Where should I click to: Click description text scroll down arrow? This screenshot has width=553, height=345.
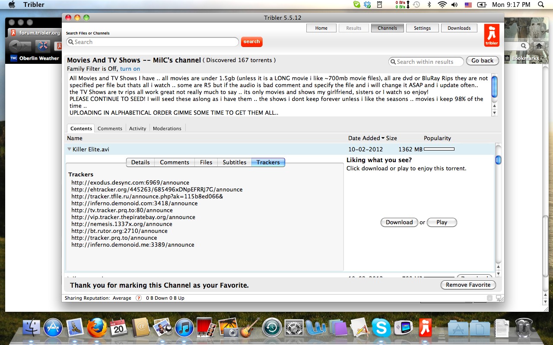click(x=494, y=113)
